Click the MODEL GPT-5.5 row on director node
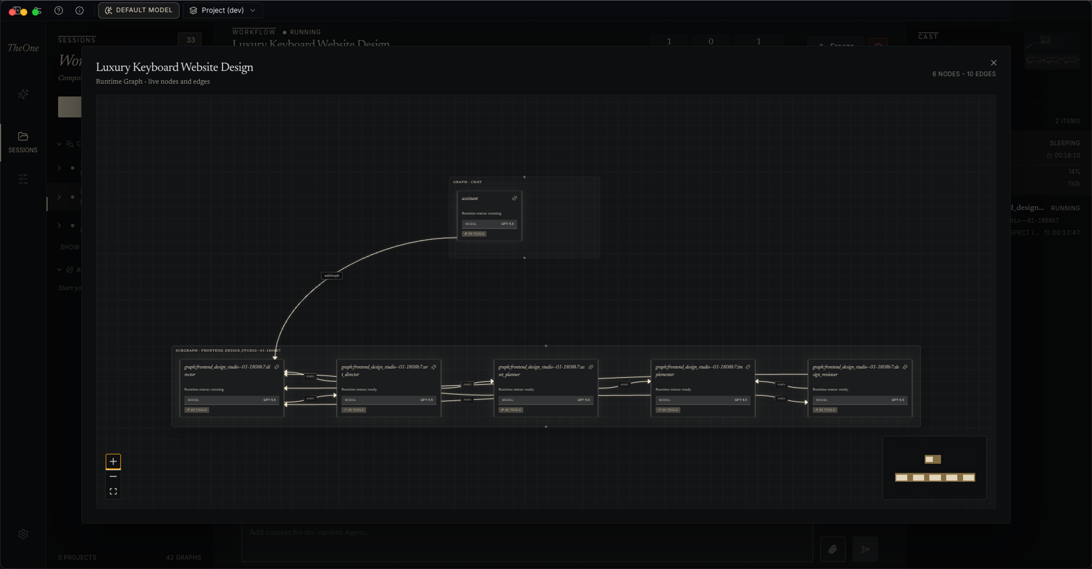The image size is (1092, 569). point(231,400)
